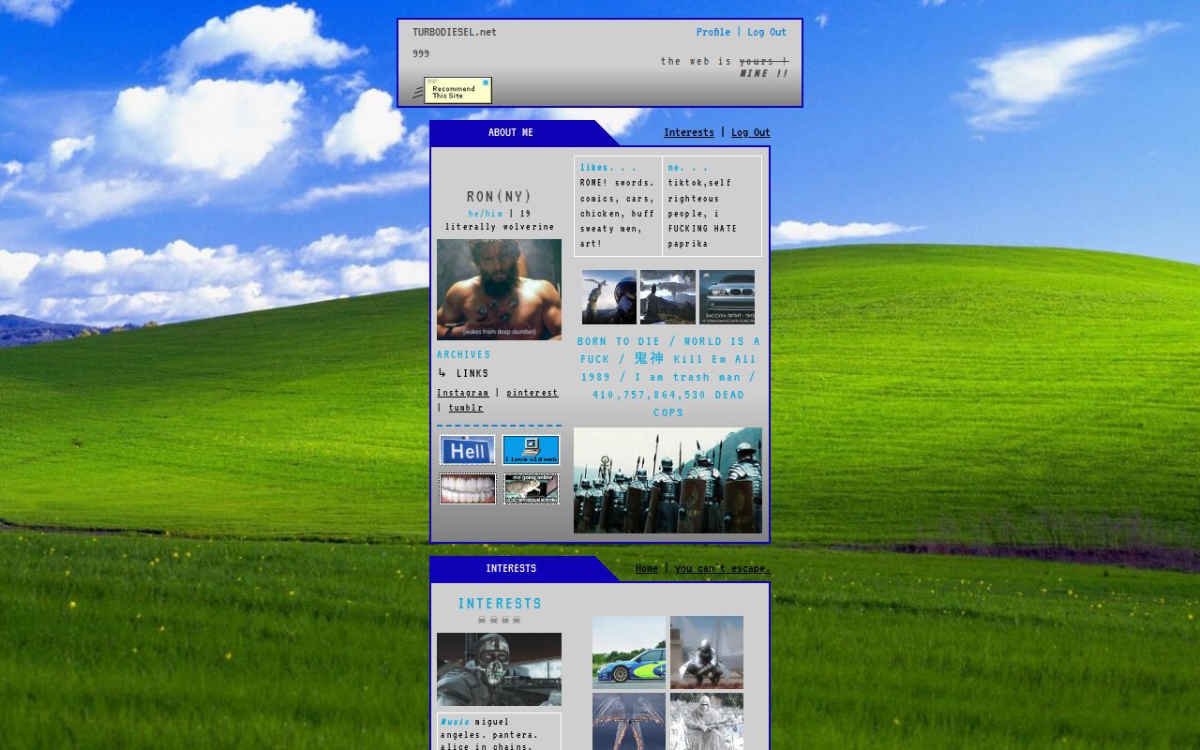The height and width of the screenshot is (750, 1200).
Task: Open the blue Subaru rally car image
Action: (629, 652)
